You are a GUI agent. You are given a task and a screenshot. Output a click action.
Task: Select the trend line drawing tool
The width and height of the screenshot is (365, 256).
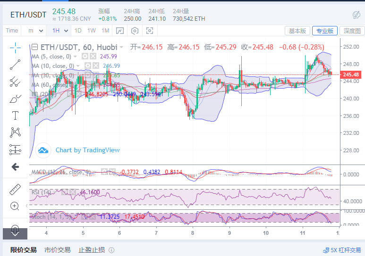15,65
